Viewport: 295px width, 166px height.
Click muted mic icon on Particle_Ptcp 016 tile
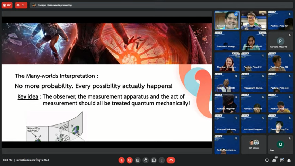[x=290, y=118]
